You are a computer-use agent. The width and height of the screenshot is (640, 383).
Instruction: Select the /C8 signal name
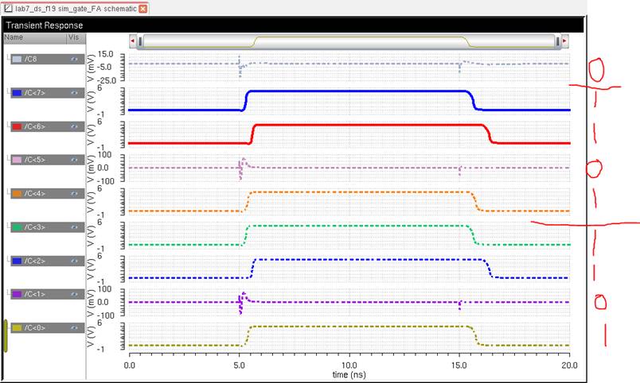coord(30,59)
